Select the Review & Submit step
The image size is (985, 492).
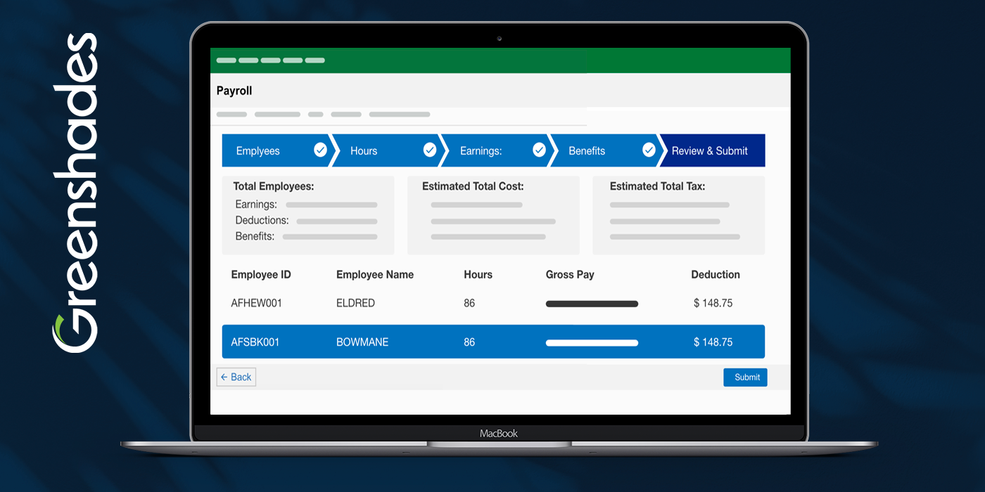[x=709, y=150]
